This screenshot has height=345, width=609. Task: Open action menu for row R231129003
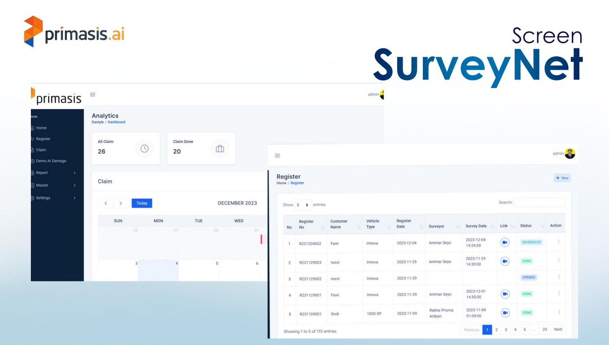click(558, 261)
